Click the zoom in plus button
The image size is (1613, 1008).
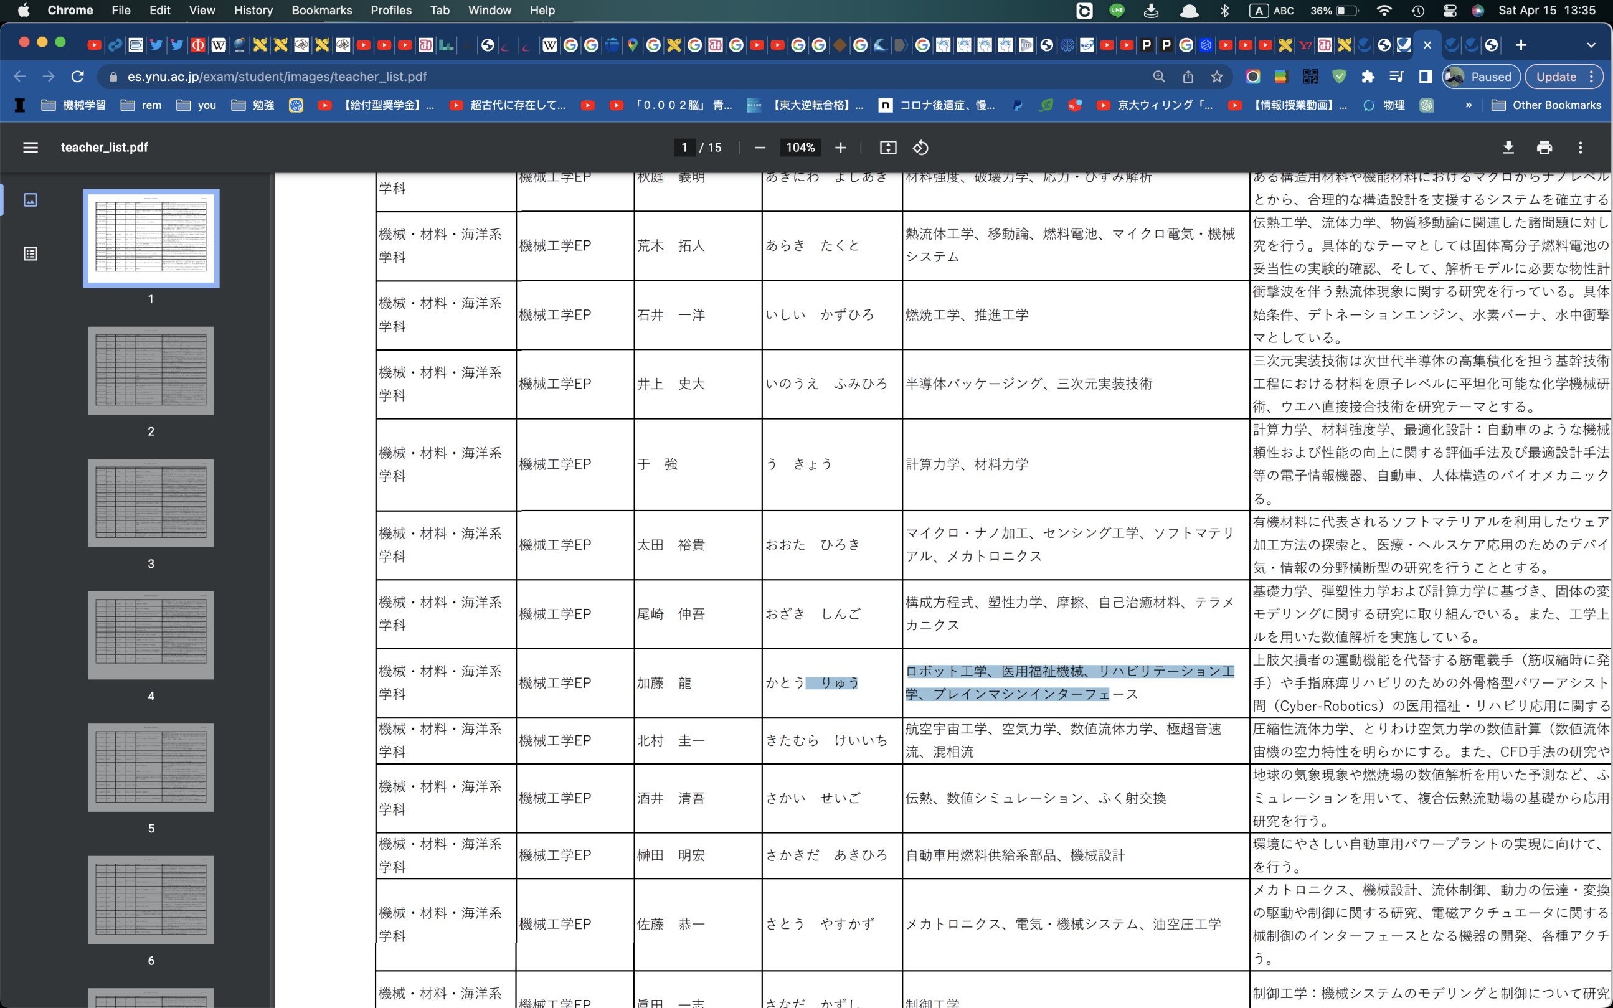(840, 148)
